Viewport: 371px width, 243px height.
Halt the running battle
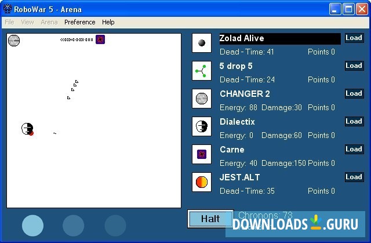(x=210, y=219)
